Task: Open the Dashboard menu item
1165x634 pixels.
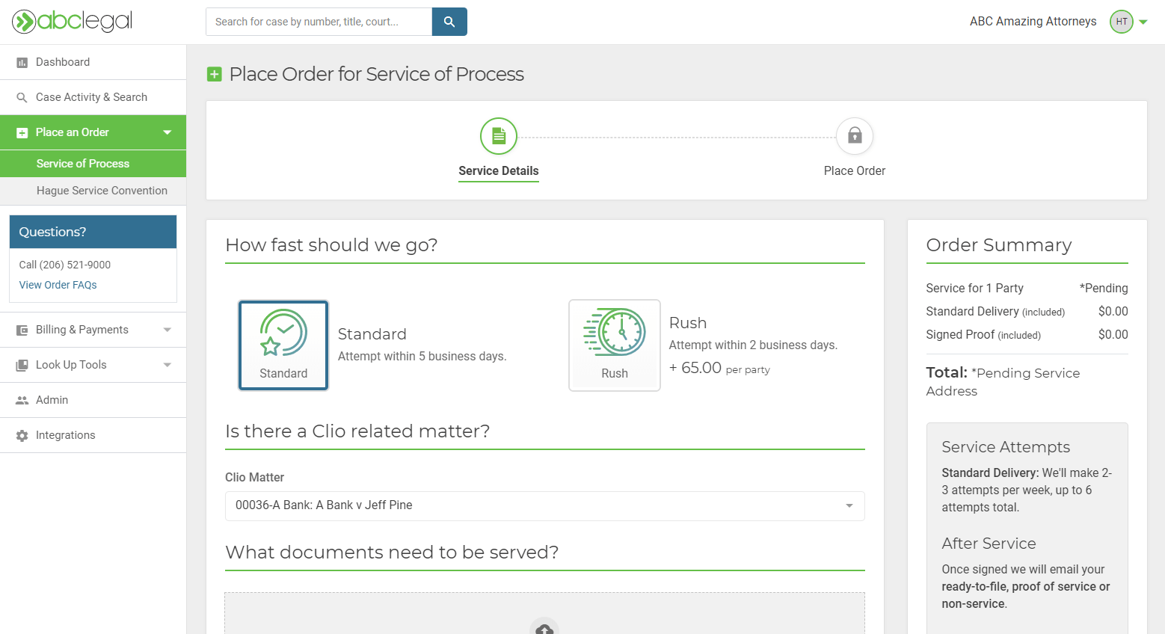Action: click(x=93, y=62)
